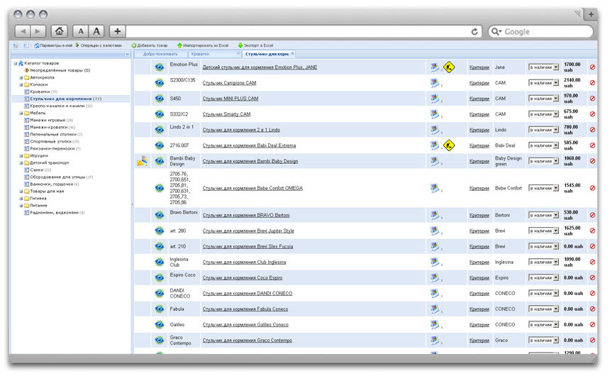Click yellow warning sign icon in Babi Deal row
Viewport: 610px width, 376px height.
(x=448, y=145)
